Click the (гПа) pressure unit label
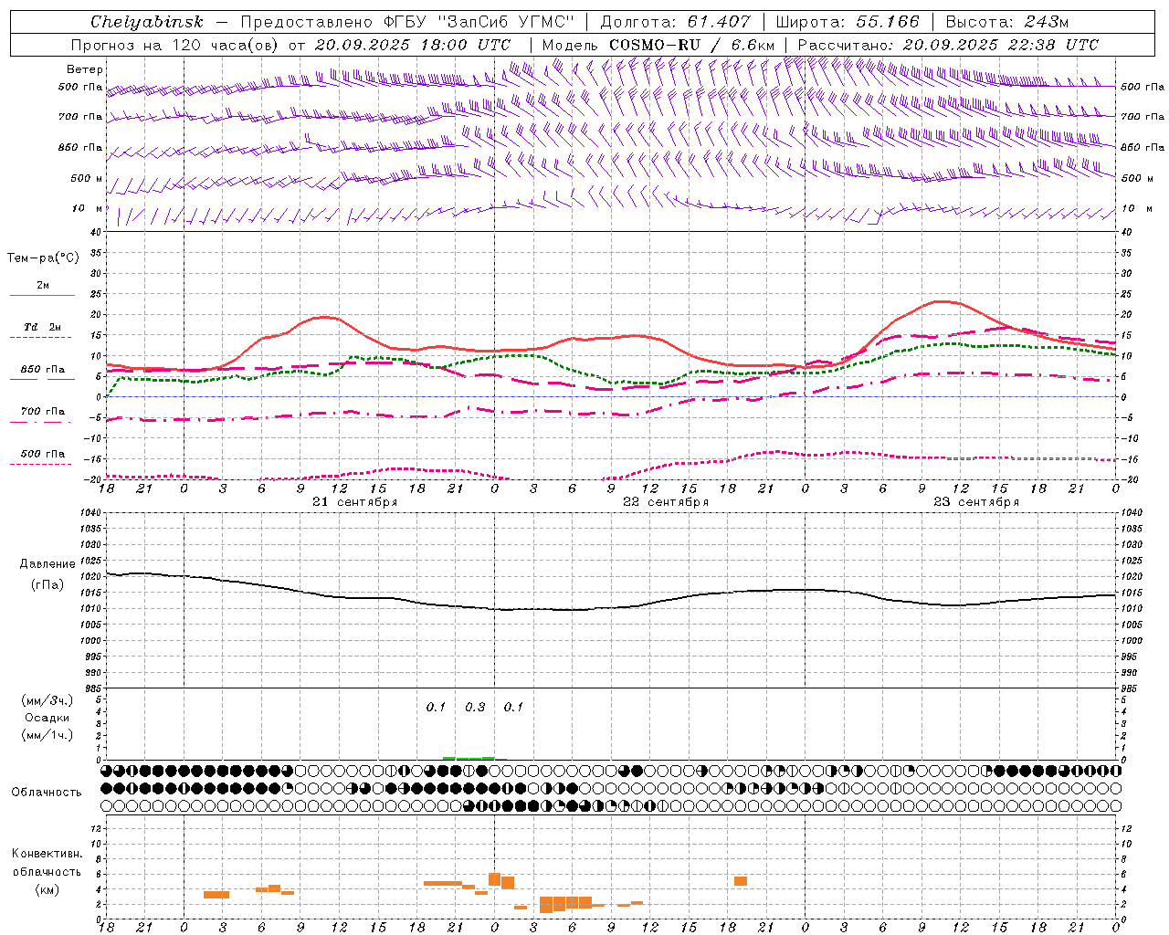Screen dimensions: 1169x935 [x=47, y=585]
